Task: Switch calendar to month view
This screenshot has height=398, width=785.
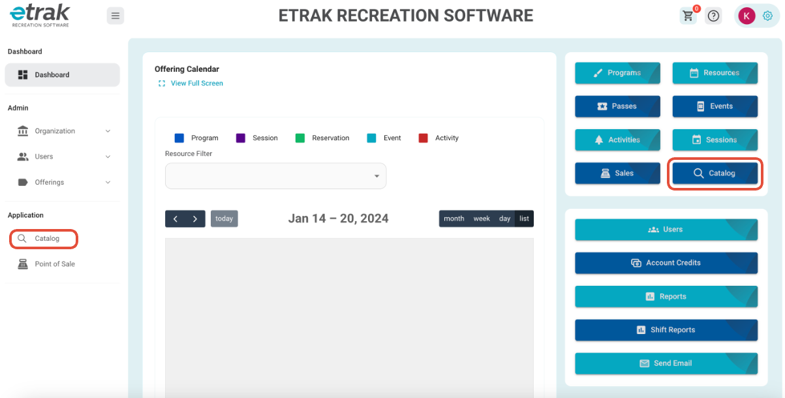Action: [x=454, y=219]
